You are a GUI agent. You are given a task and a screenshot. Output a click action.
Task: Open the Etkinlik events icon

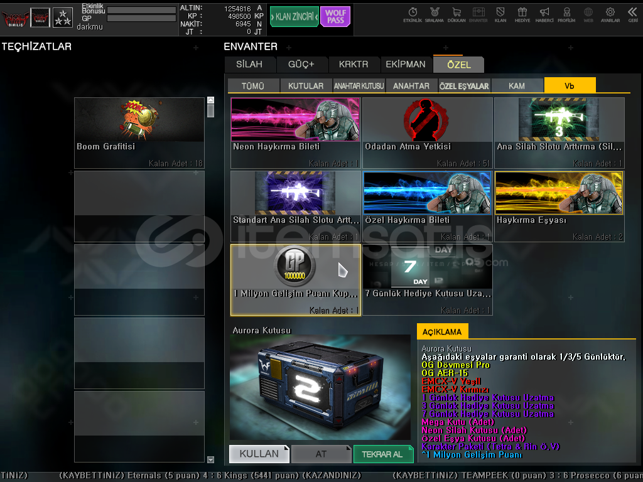point(412,15)
